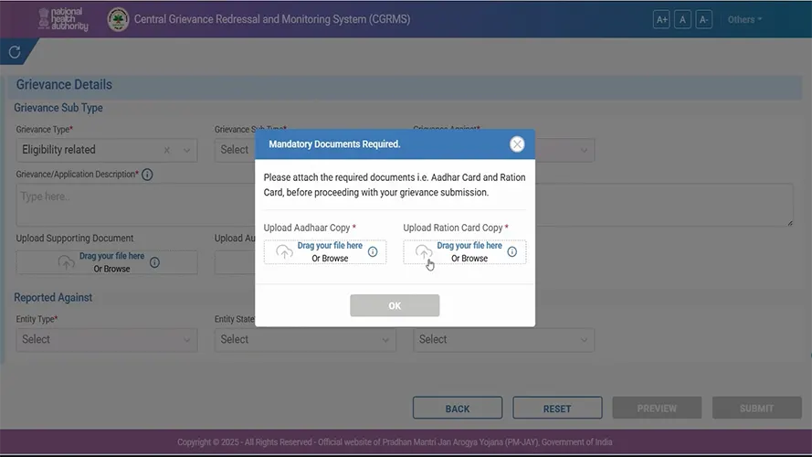The height and width of the screenshot is (457, 812).
Task: Click the Grievance Details heading text
Action: pyautogui.click(x=64, y=84)
